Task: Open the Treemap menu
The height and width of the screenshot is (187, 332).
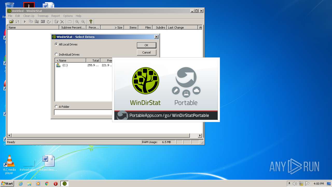Action: [43, 16]
